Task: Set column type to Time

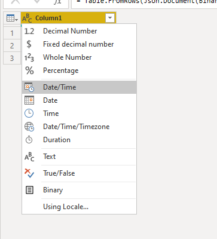Action: coord(79,114)
